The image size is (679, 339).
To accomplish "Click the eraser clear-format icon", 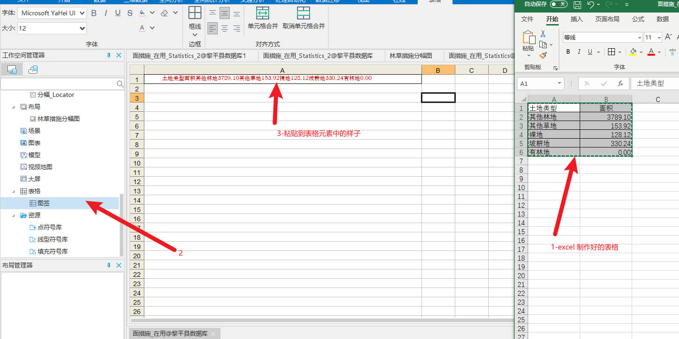I will click(x=164, y=13).
